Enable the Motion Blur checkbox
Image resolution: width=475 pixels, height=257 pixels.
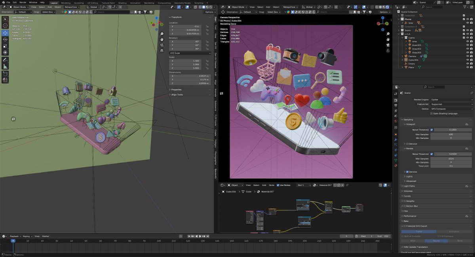pos(405,206)
